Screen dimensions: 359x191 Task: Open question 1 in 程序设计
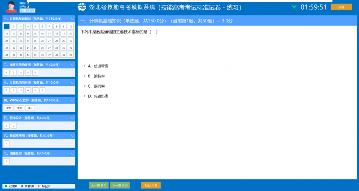pyautogui.click(x=7, y=126)
